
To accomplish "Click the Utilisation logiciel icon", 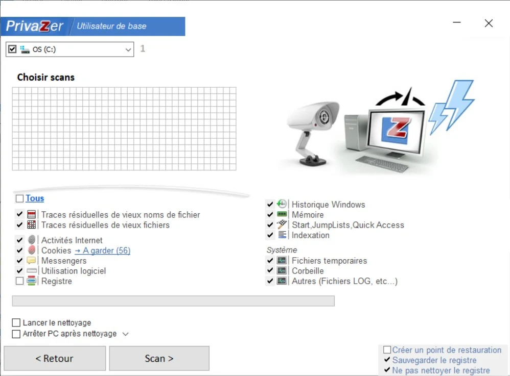I will 32,270.
